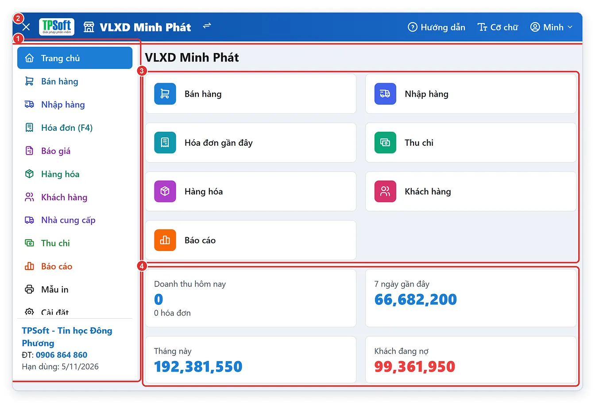The image size is (595, 403).
Task: Click the Cỡ chữ button label
Action: pos(504,27)
